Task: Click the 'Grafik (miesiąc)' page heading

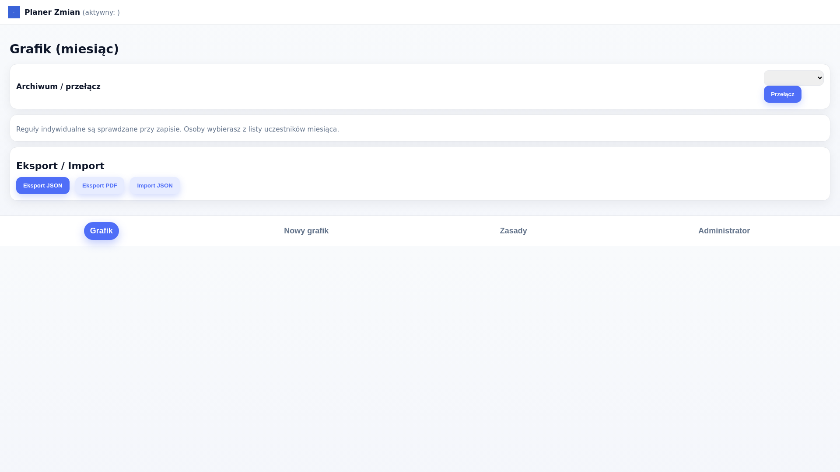Action: [64, 49]
